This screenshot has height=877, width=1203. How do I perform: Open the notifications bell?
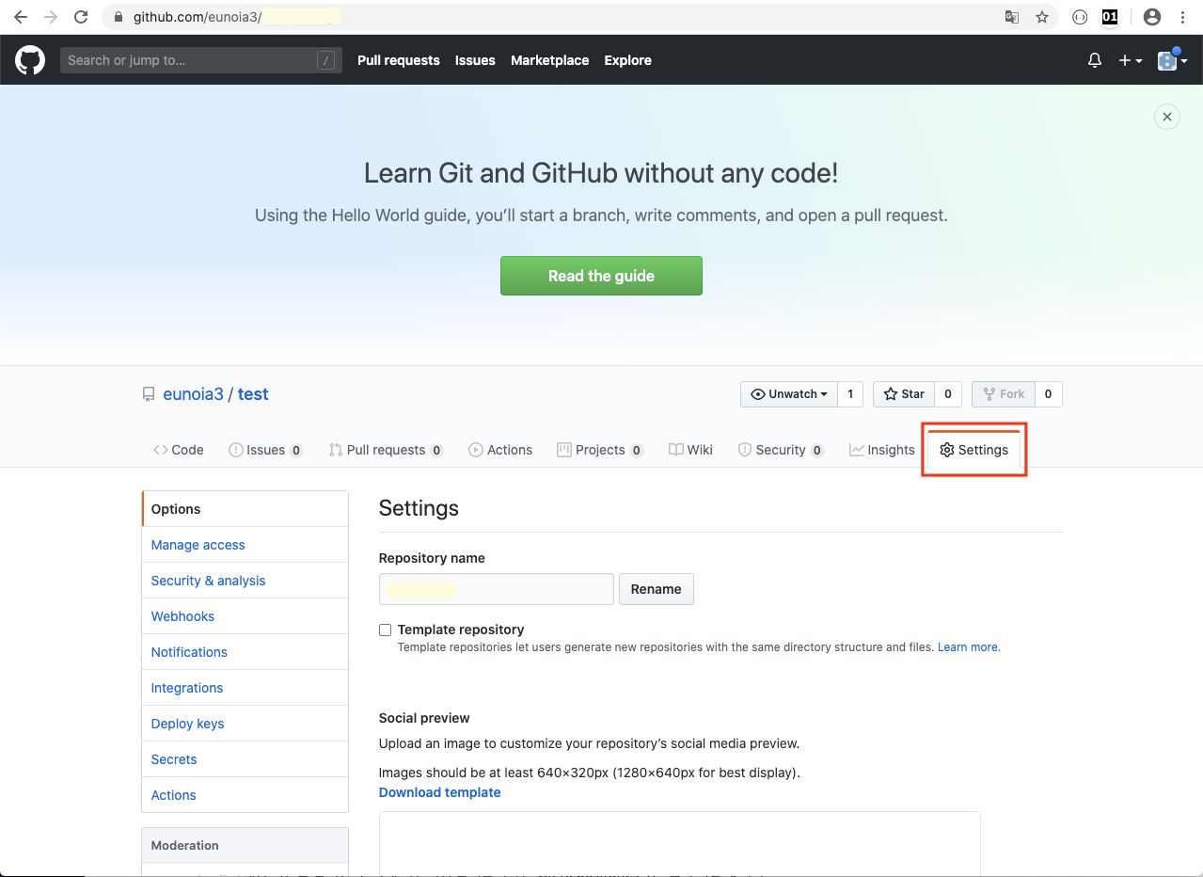point(1095,60)
